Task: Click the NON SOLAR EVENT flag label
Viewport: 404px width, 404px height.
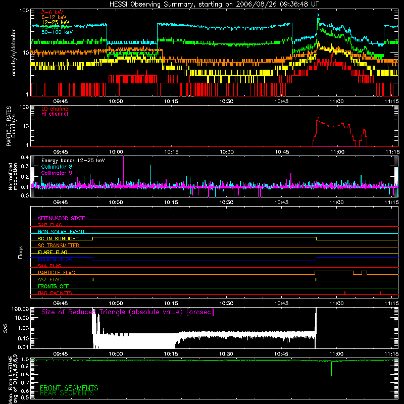Action: click(x=61, y=232)
